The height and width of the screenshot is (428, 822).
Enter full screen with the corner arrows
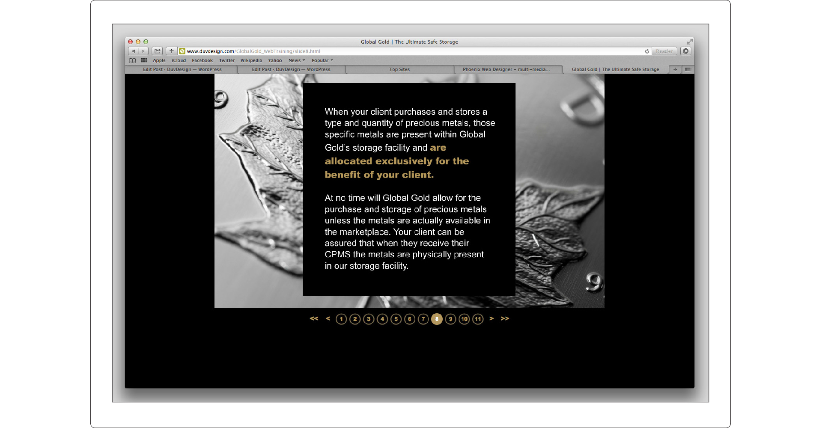(x=689, y=42)
